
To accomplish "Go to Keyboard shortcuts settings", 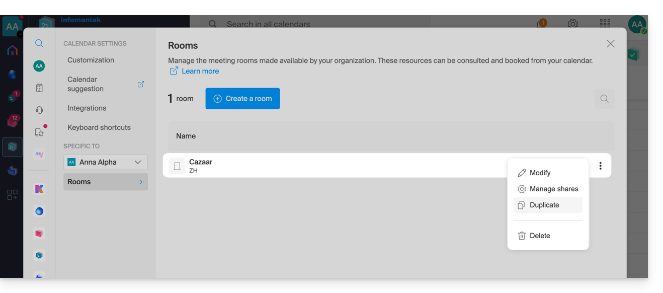I will pyautogui.click(x=99, y=127).
